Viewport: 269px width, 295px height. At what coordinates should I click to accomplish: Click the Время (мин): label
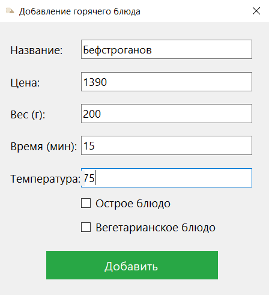(x=44, y=147)
